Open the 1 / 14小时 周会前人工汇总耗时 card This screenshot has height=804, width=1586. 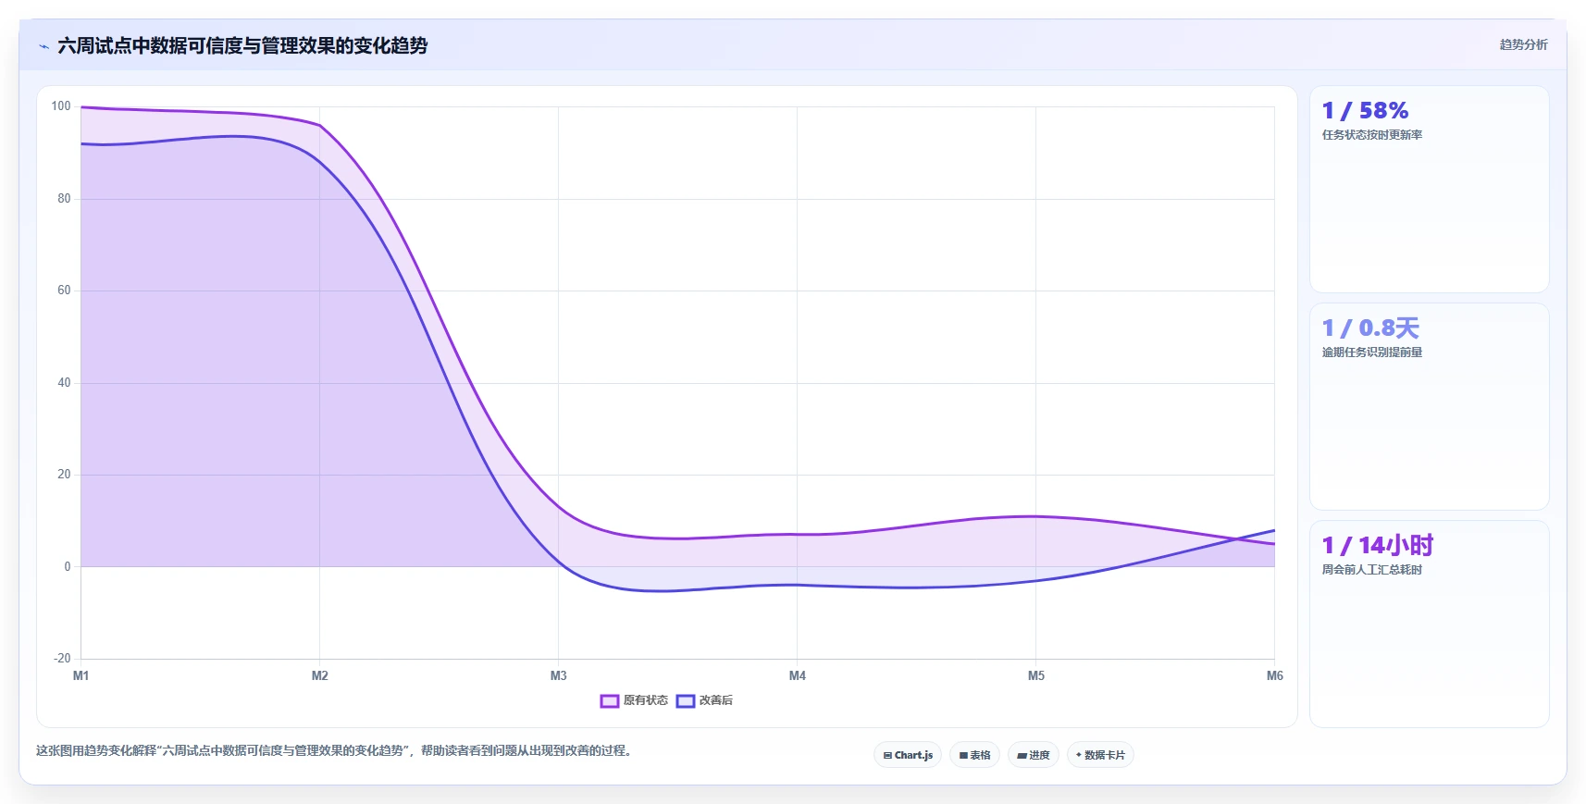1429,625
